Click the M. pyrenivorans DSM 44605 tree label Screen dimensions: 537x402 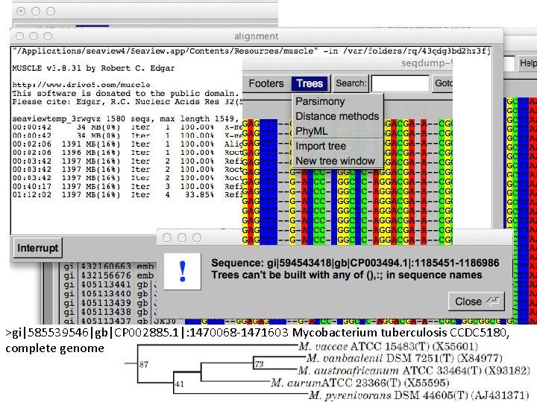418,395
